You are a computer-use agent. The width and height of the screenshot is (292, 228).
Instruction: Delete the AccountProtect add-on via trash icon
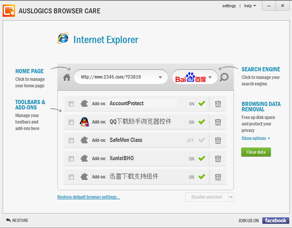[x=218, y=104]
